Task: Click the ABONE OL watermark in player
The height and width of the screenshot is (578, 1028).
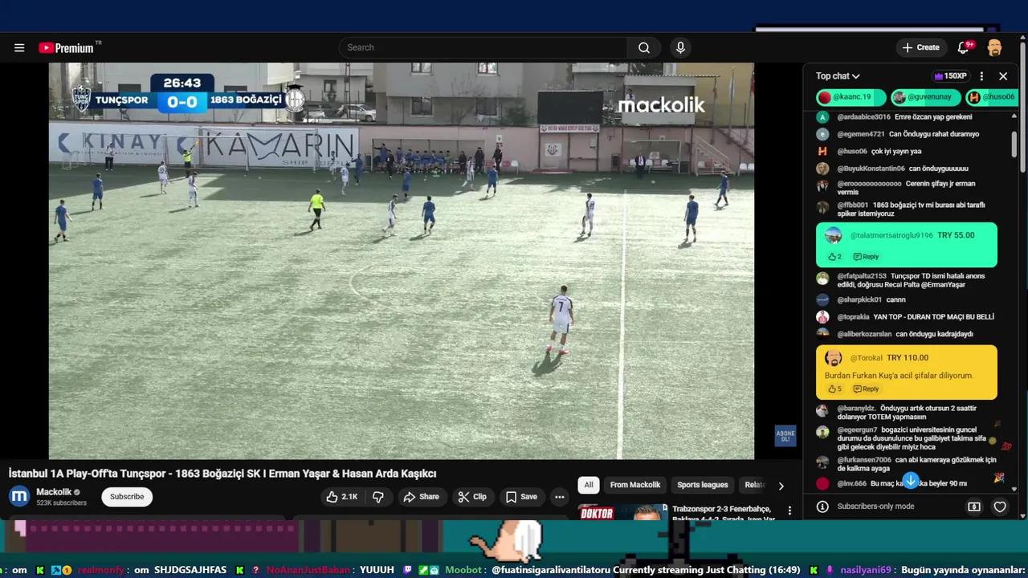Action: (785, 436)
